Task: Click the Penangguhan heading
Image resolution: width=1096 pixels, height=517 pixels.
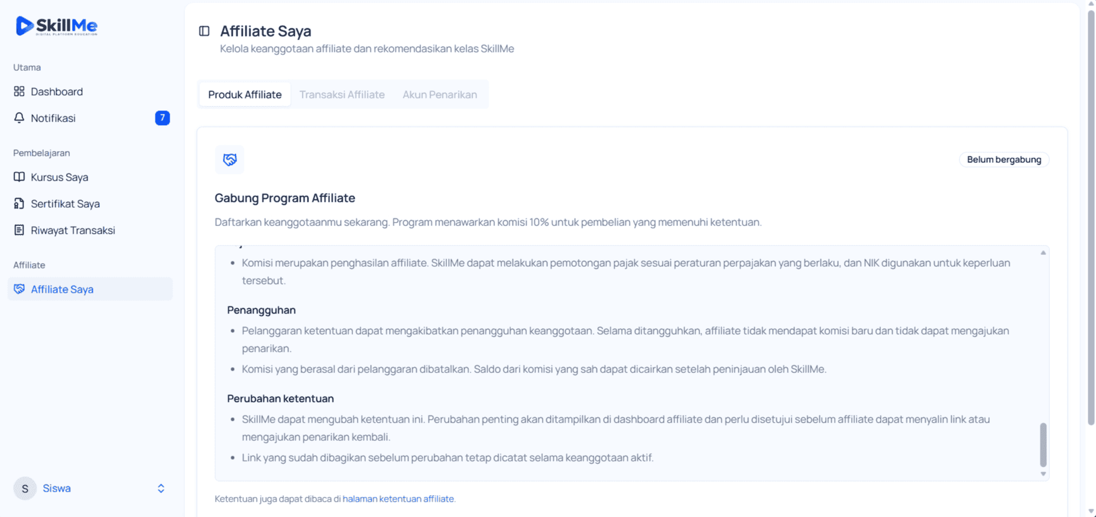Action: pyautogui.click(x=261, y=310)
